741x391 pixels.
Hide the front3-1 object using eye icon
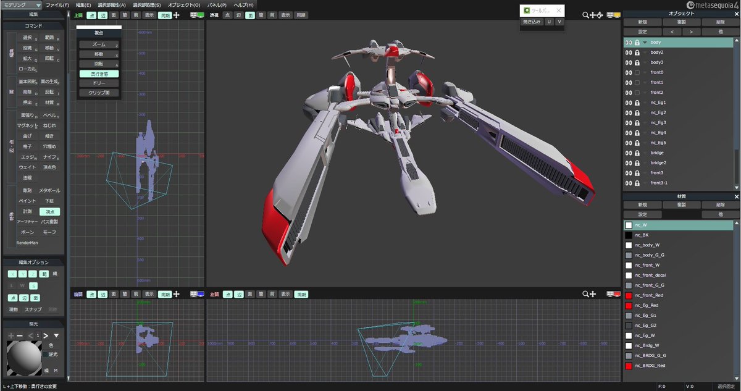tap(628, 183)
